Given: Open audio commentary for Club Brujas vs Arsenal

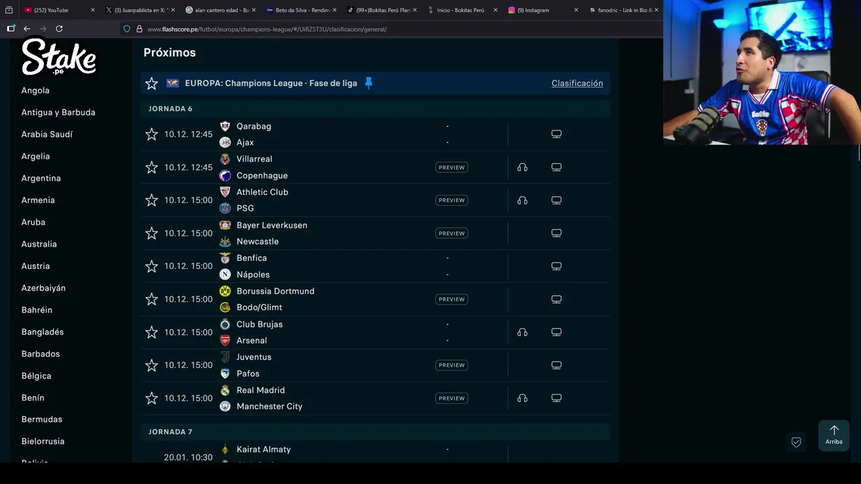Looking at the screenshot, I should click(x=522, y=332).
